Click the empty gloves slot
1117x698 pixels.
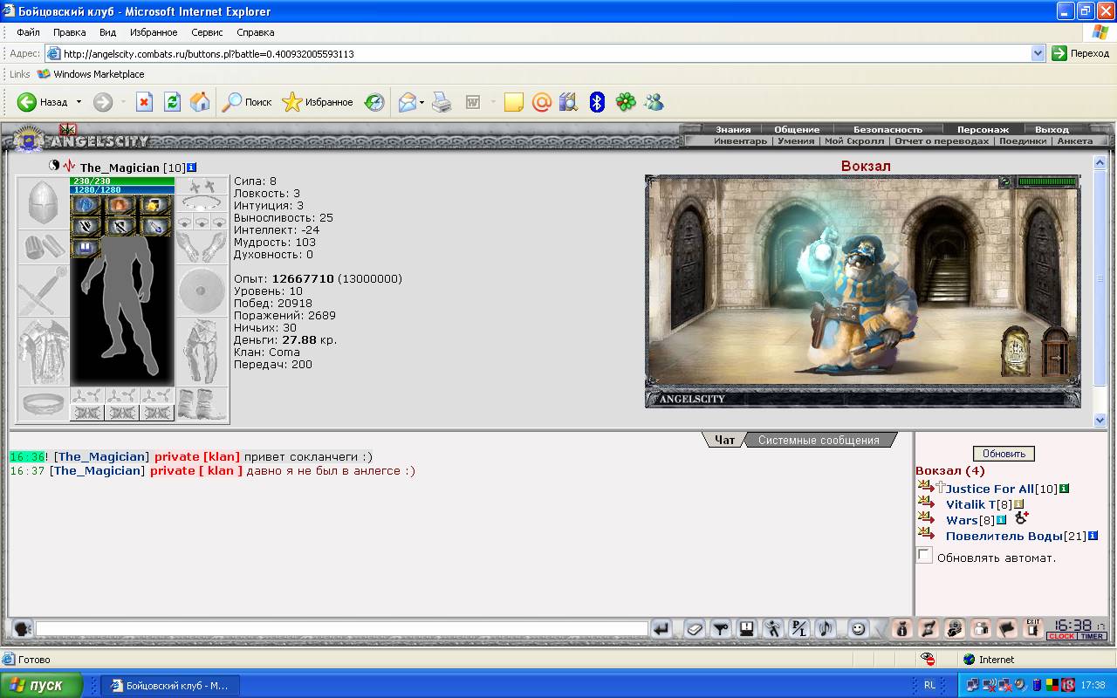pyautogui.click(x=202, y=247)
